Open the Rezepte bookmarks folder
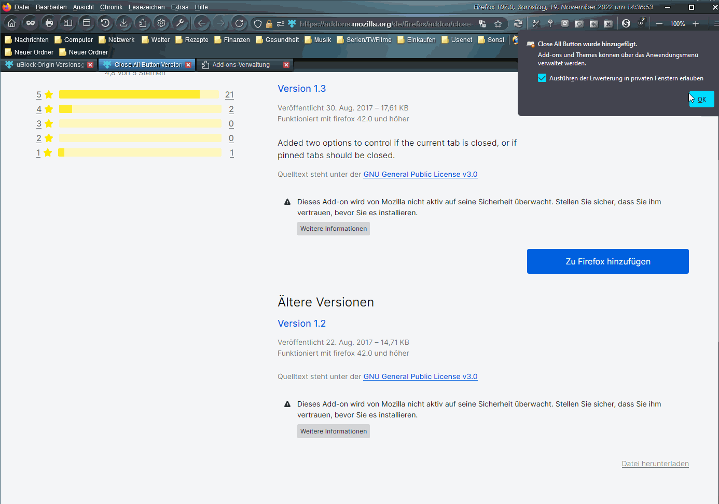Image resolution: width=719 pixels, height=504 pixels. (x=192, y=40)
